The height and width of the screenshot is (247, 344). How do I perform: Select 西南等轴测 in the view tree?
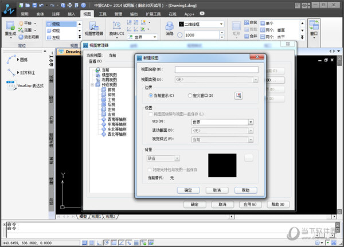117,119
